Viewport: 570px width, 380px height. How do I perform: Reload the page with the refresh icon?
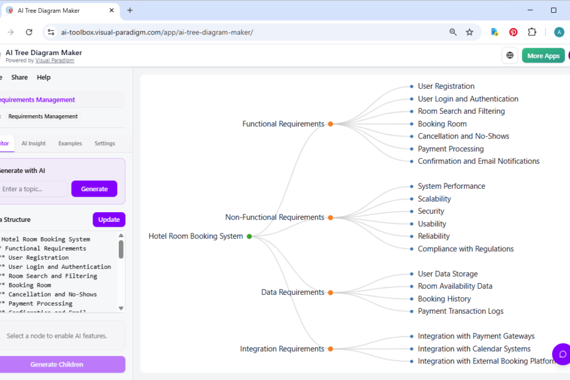pos(29,32)
